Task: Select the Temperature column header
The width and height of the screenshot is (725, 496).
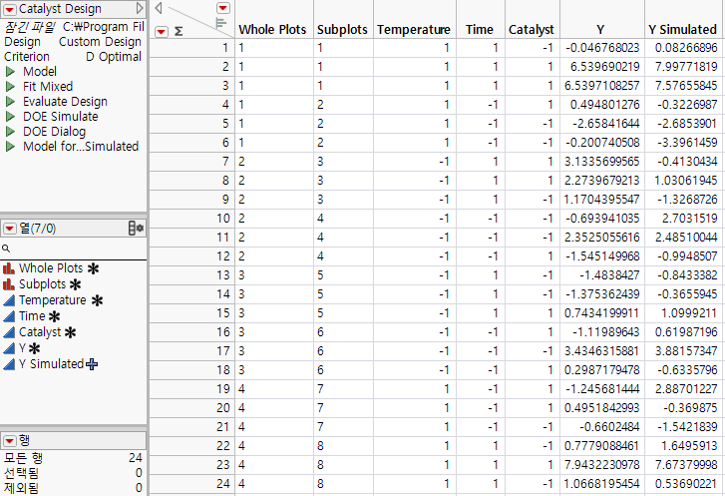Action: pos(414,30)
